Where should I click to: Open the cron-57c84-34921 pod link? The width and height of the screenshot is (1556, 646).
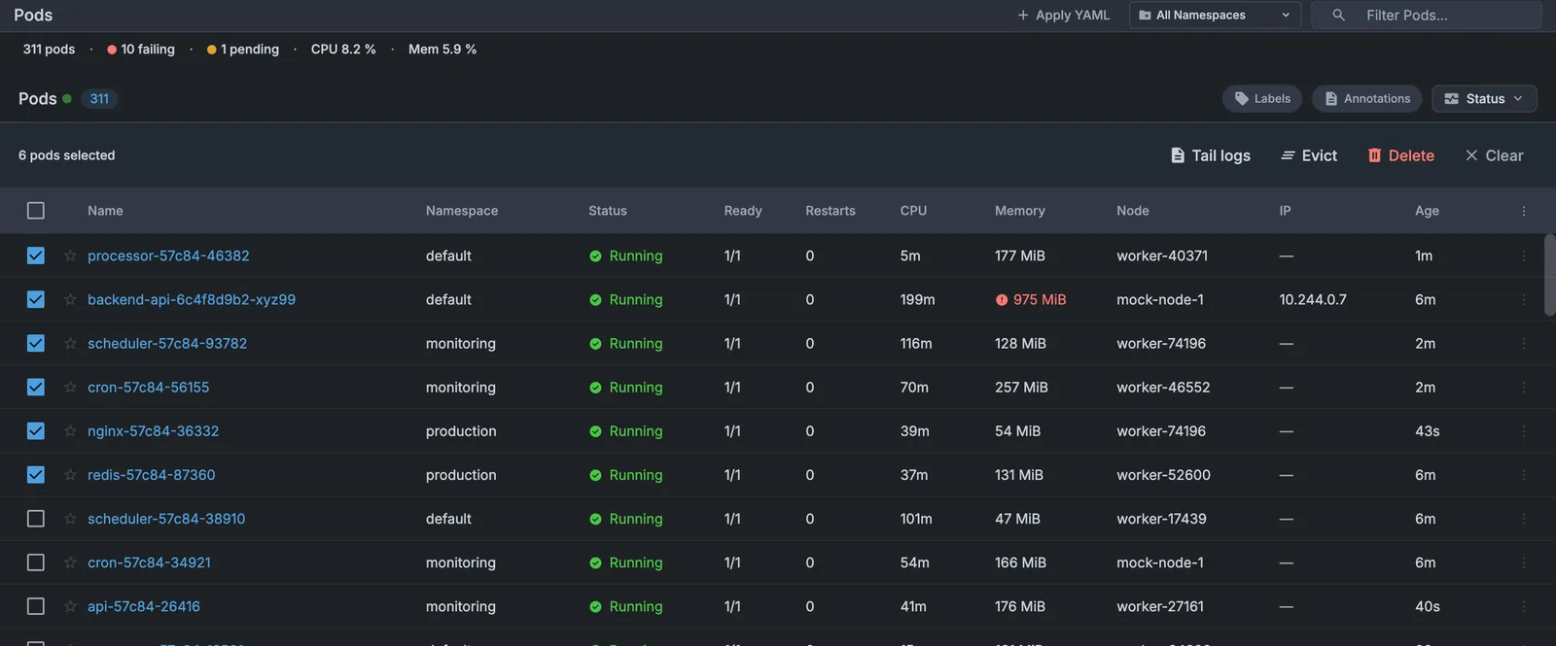tap(149, 562)
